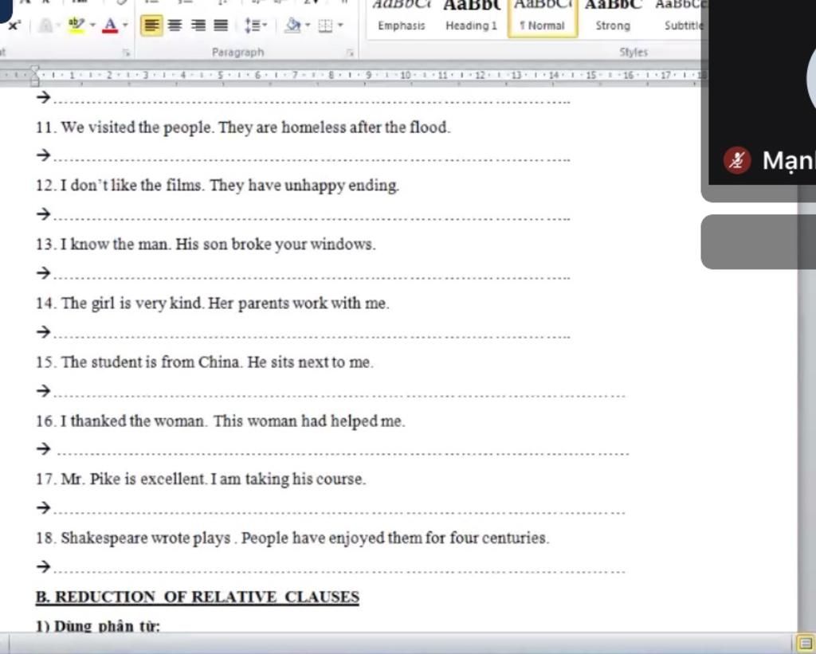Toggle Align Text Right
Image resolution: width=816 pixels, height=654 pixels.
[x=198, y=25]
